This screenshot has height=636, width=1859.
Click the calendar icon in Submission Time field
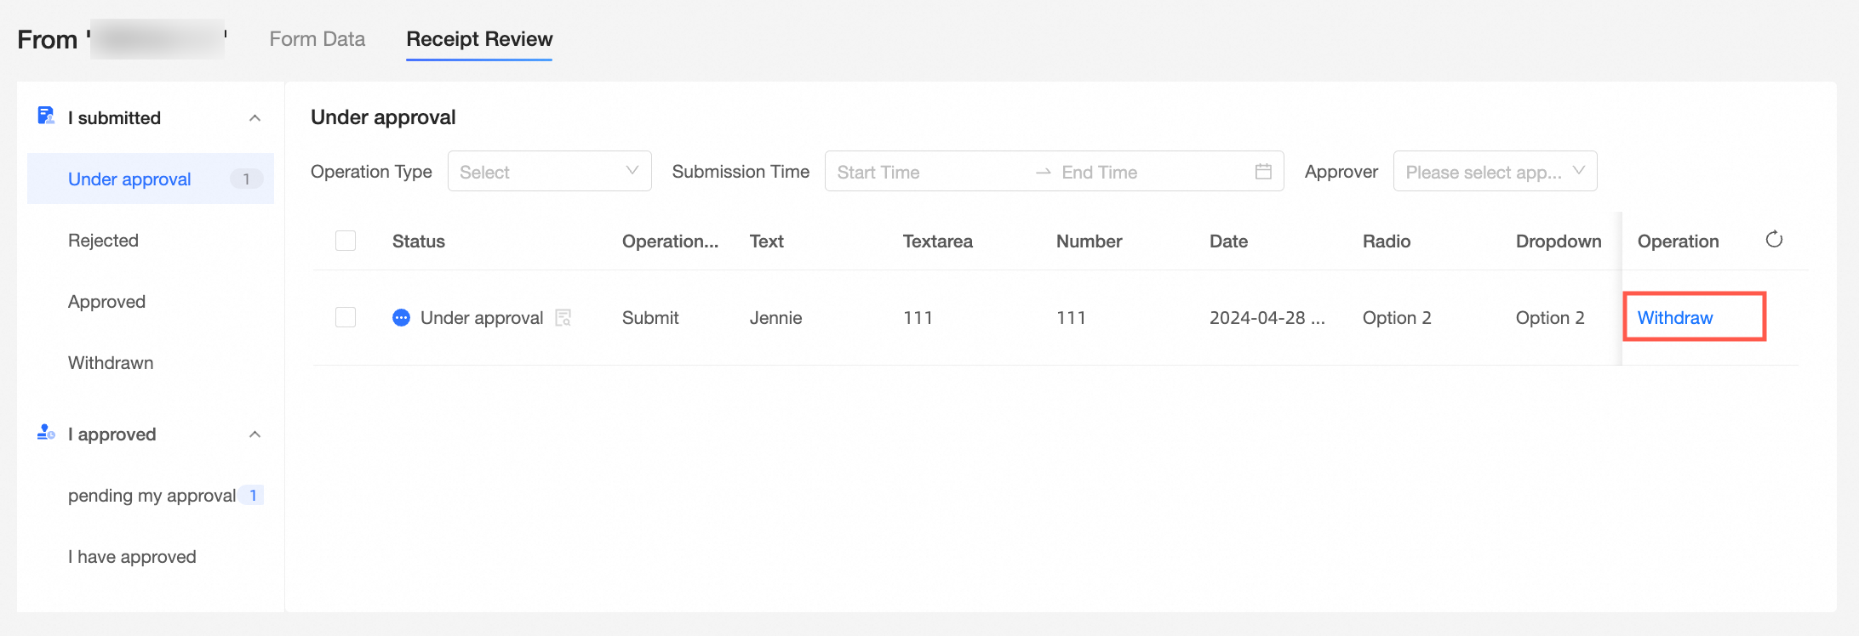click(x=1263, y=172)
